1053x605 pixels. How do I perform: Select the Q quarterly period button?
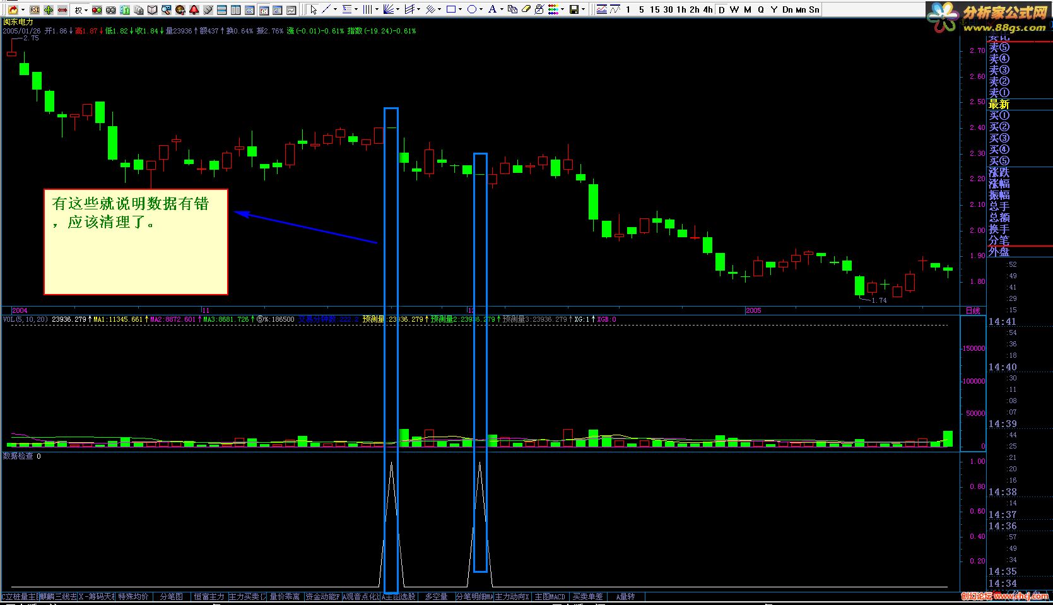(x=761, y=9)
